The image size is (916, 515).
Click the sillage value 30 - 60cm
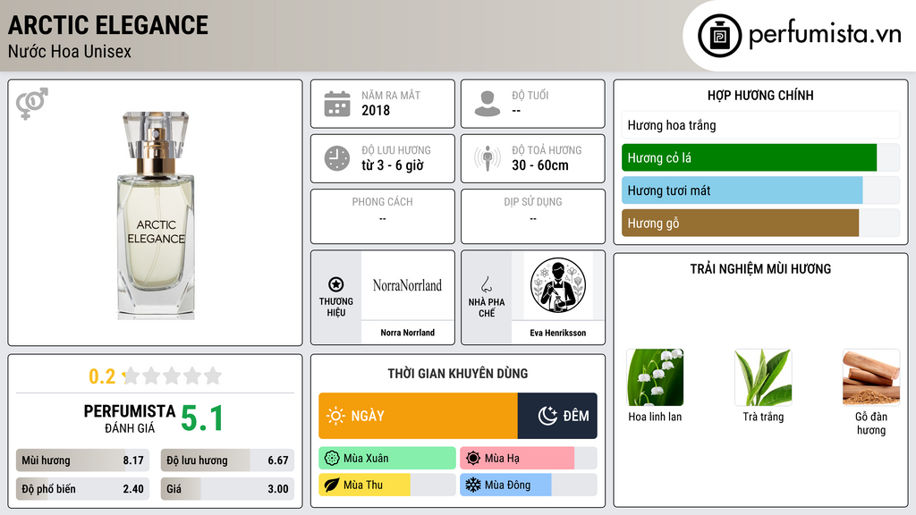(540, 165)
